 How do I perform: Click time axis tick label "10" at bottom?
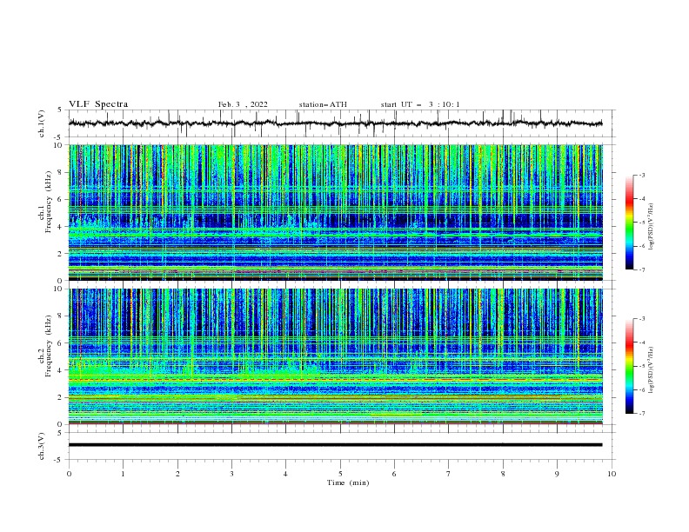(x=612, y=474)
